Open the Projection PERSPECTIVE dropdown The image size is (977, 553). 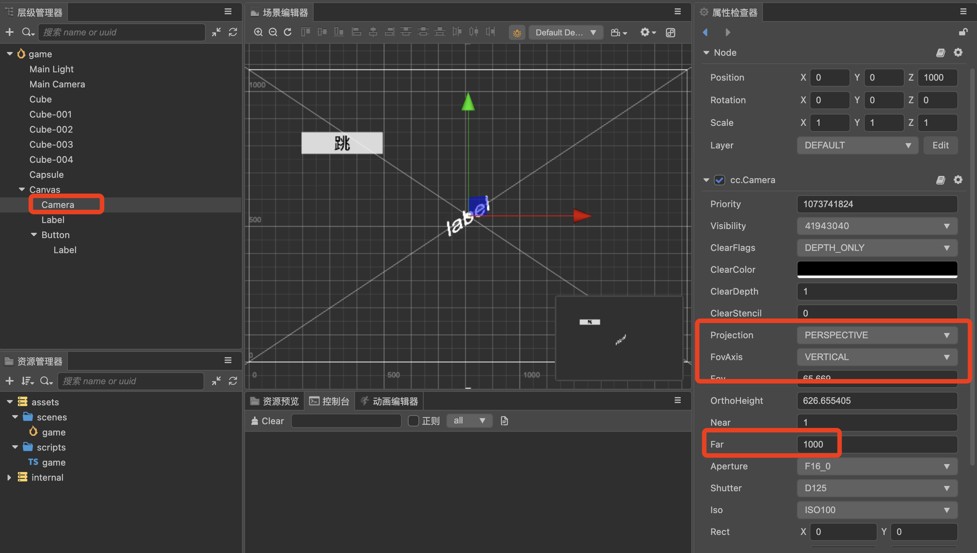tap(877, 335)
